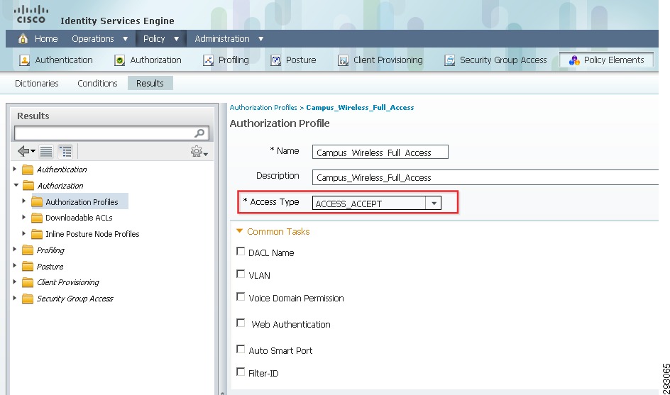Expand the Authentication tree node arrow
The width and height of the screenshot is (670, 395).
pos(14,169)
